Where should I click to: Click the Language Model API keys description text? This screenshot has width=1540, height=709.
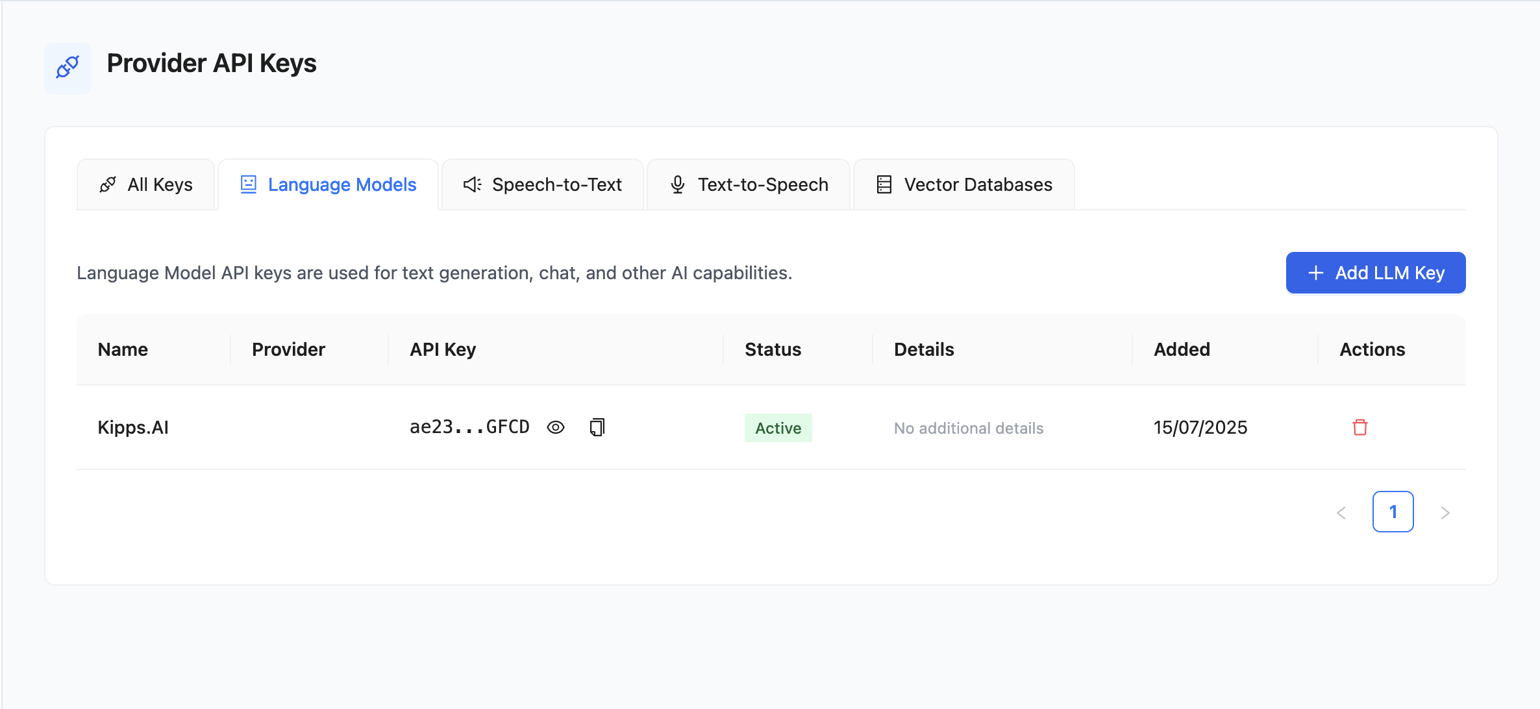tap(434, 273)
